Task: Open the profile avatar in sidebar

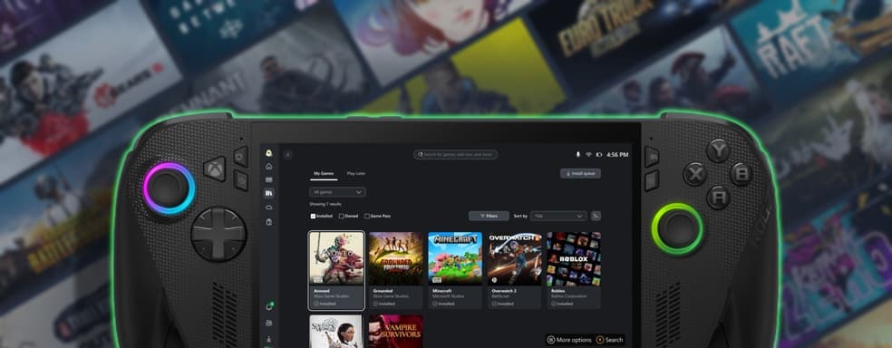Action: coord(268,153)
